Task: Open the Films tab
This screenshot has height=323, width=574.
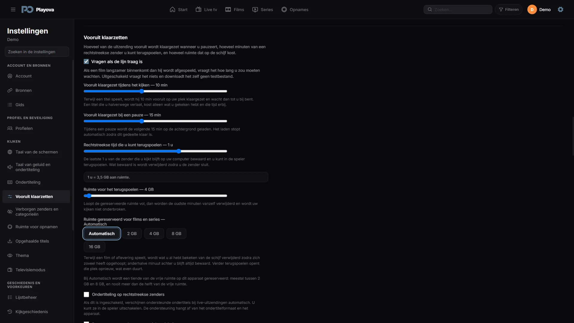Action: click(x=235, y=10)
